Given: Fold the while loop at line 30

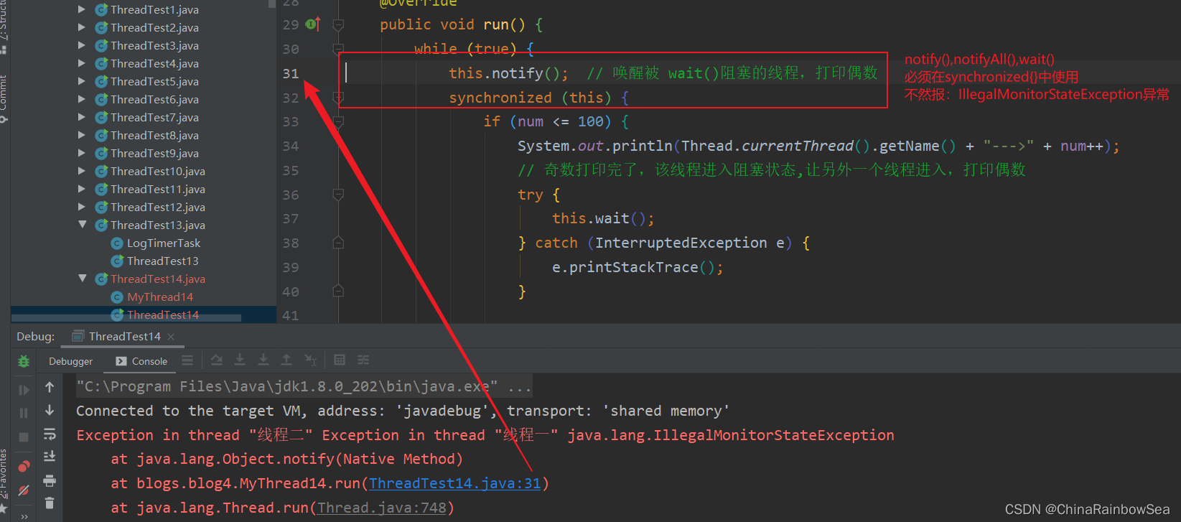Looking at the screenshot, I should click(x=338, y=49).
